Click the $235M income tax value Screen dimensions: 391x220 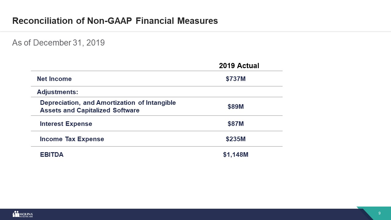point(236,139)
